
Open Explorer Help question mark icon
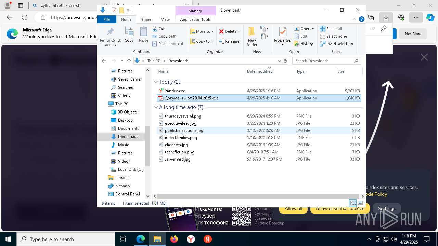(x=361, y=19)
